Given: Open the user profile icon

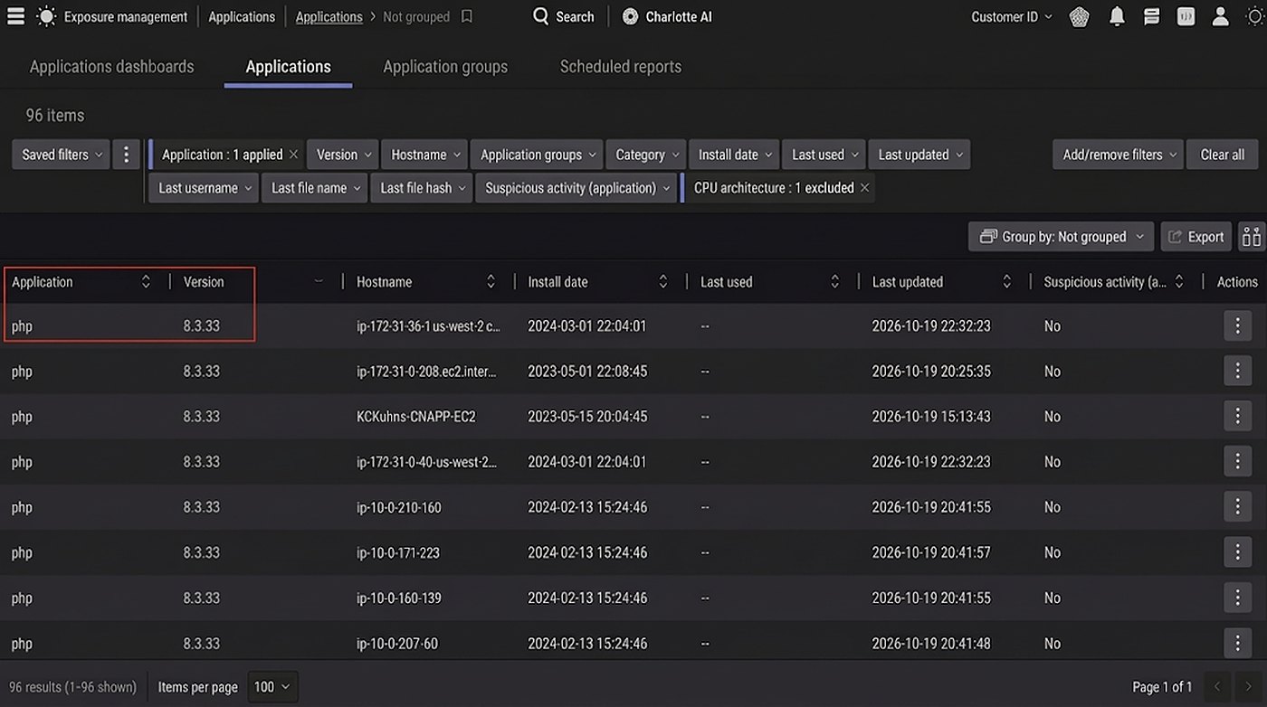Looking at the screenshot, I should pos(1220,16).
